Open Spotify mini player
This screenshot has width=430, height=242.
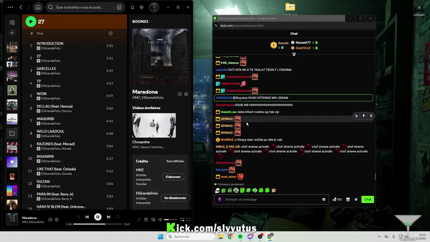click(x=182, y=220)
